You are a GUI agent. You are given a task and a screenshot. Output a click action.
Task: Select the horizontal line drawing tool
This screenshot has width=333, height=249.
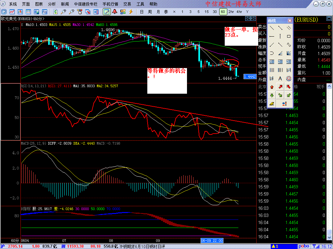[272, 36]
